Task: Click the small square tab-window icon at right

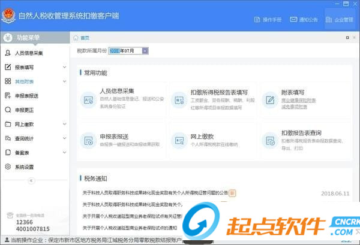Action: pos(347,38)
